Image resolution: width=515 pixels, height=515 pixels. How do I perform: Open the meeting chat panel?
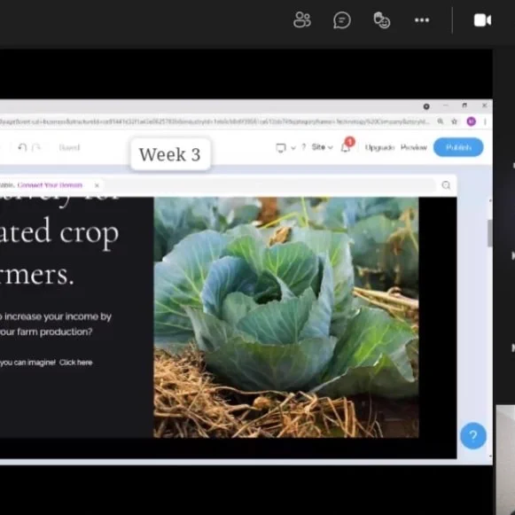pos(342,20)
